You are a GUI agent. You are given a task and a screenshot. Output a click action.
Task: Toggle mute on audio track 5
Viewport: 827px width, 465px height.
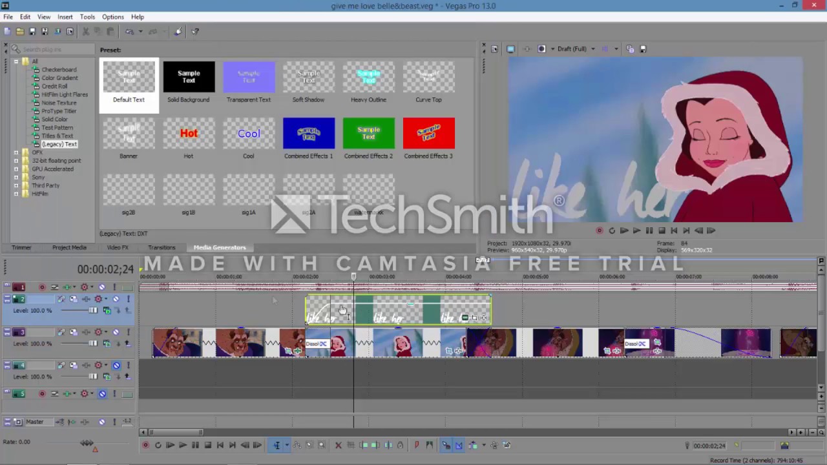click(x=102, y=394)
